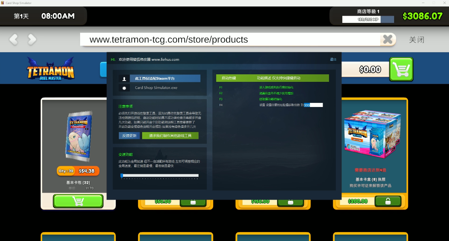Click the 退出 exit link in trainer
This screenshot has width=449, height=241.
coord(333,59)
